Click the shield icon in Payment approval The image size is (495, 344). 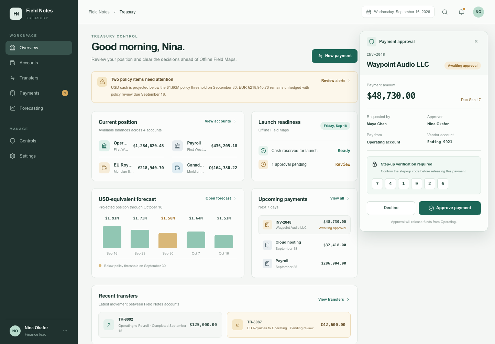coord(372,42)
